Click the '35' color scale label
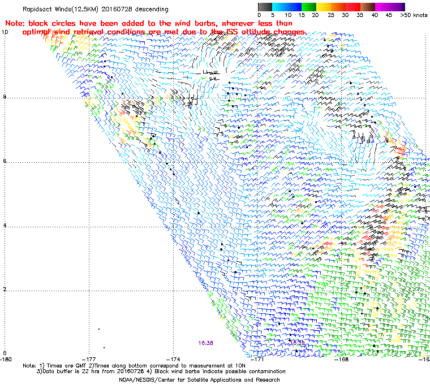 point(360,15)
